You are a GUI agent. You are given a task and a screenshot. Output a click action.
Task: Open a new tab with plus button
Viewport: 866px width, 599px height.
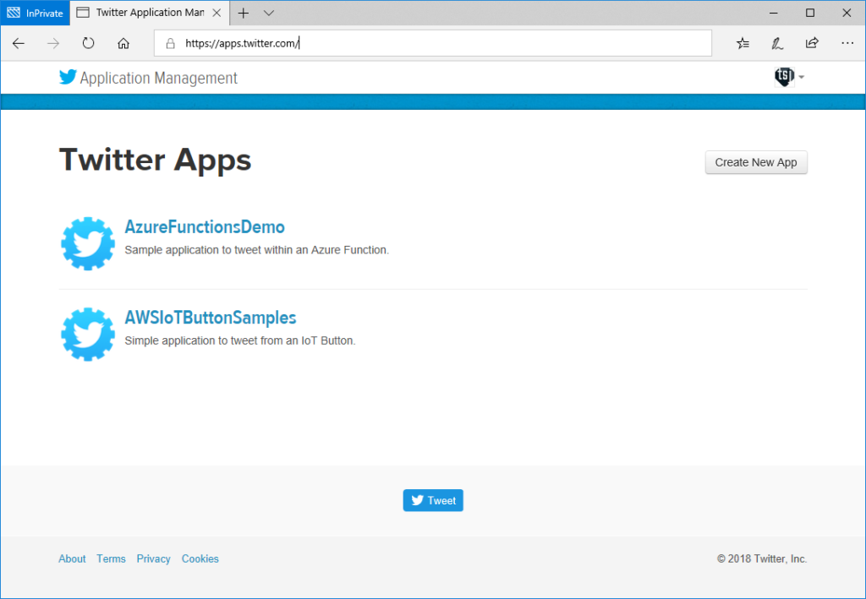(x=244, y=13)
